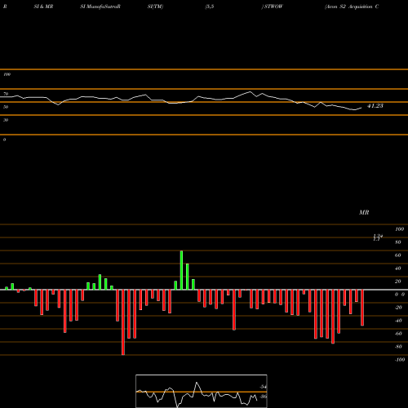
Task: Click the 20 label on MR right axis
Action: [x=398, y=282]
